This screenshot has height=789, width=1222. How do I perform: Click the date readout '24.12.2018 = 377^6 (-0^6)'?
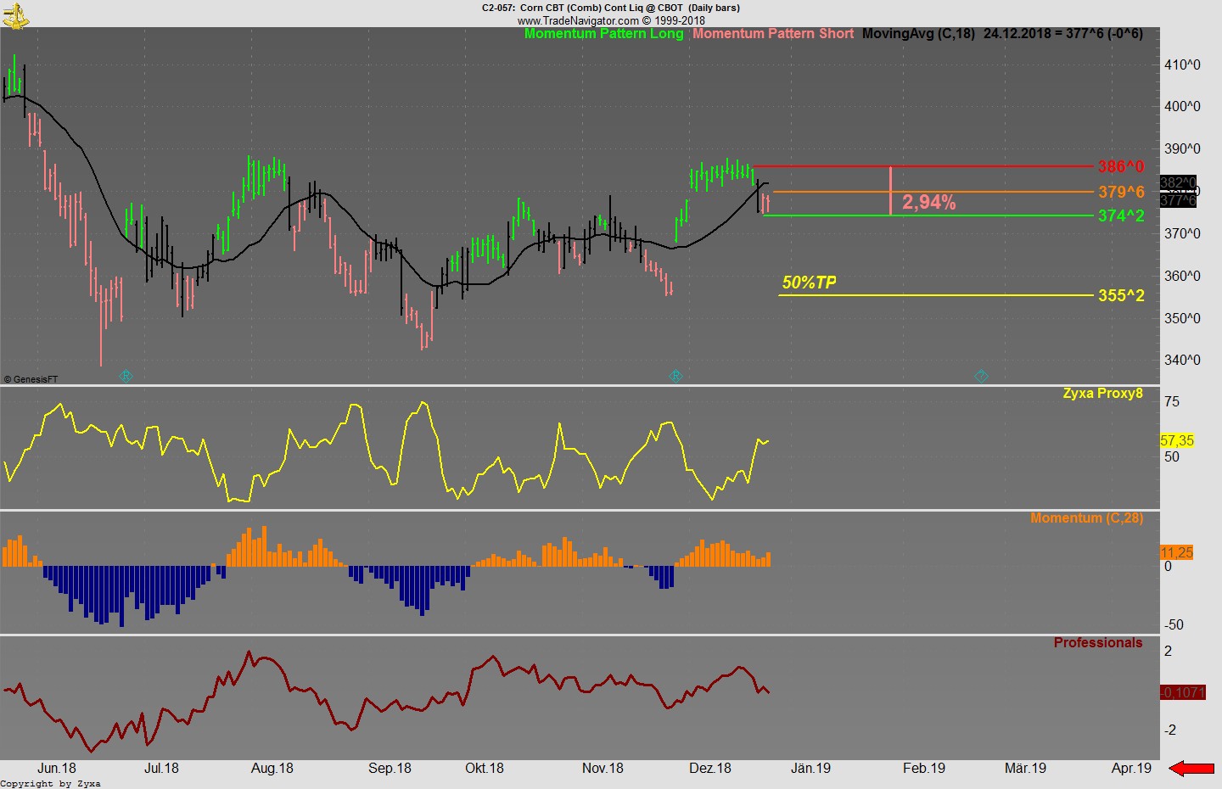(x=1063, y=34)
